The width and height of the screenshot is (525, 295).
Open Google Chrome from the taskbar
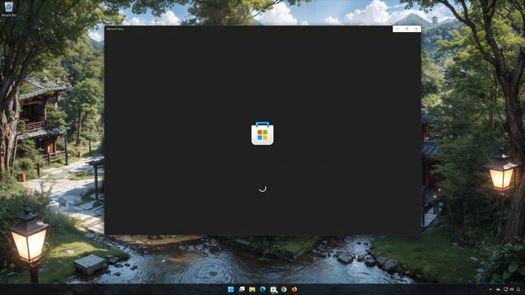point(284,289)
